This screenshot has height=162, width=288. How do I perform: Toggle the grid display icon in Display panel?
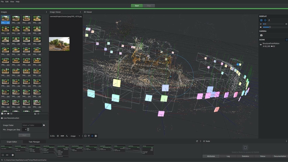click(261, 20)
